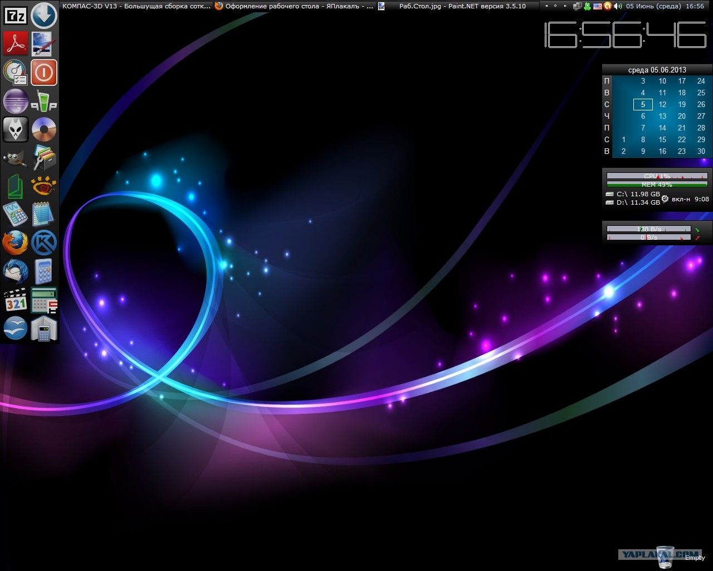The width and height of the screenshot is (713, 571).
Task: Select day 12 in the calendar widget
Action: click(662, 104)
